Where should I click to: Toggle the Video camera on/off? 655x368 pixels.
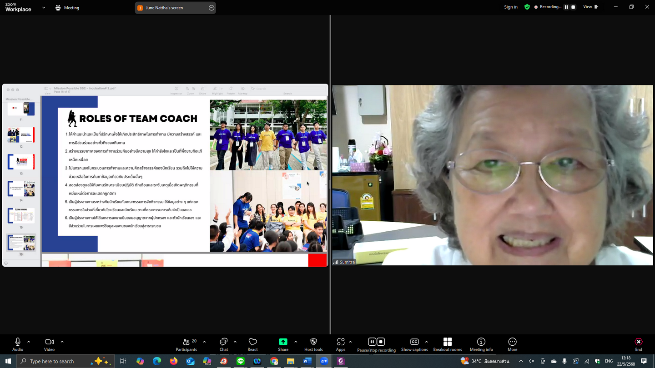coord(49,344)
